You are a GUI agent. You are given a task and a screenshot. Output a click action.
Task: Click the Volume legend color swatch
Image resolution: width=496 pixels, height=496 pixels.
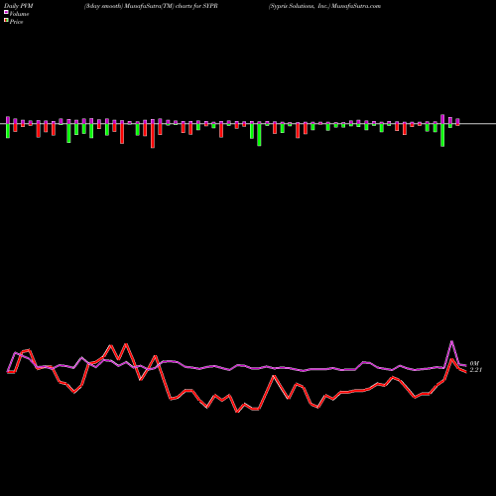(x=6, y=12)
